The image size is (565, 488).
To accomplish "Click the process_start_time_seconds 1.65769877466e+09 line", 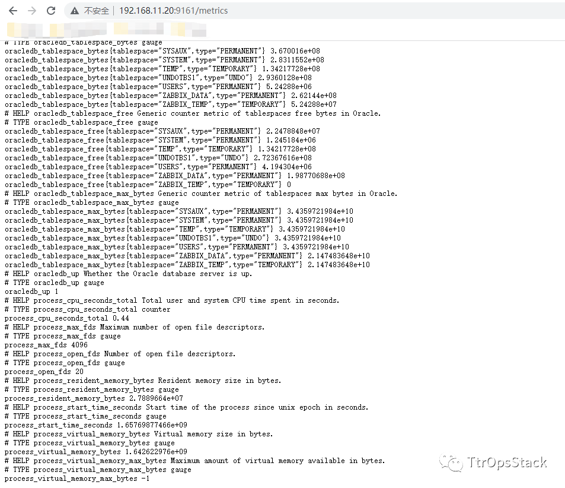I will 96,425.
